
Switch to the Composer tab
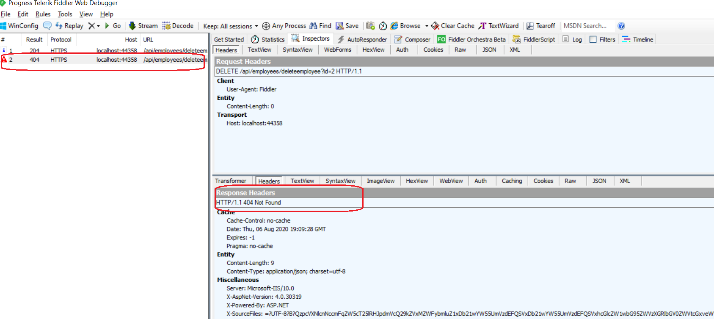point(413,39)
